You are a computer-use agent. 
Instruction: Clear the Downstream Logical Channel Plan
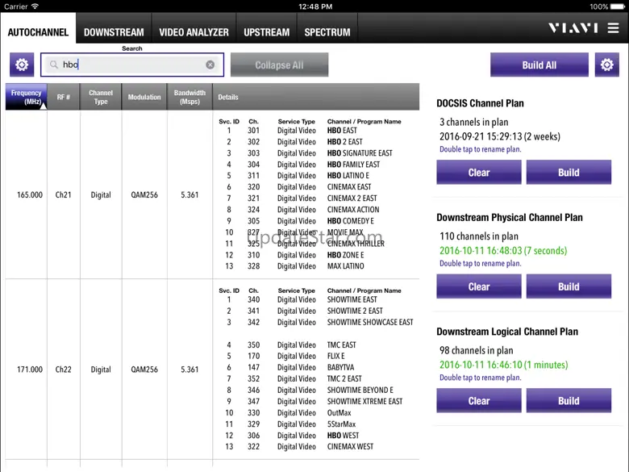click(479, 400)
